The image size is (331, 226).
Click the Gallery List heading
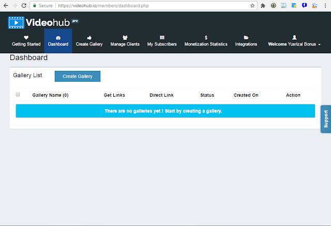(x=27, y=76)
